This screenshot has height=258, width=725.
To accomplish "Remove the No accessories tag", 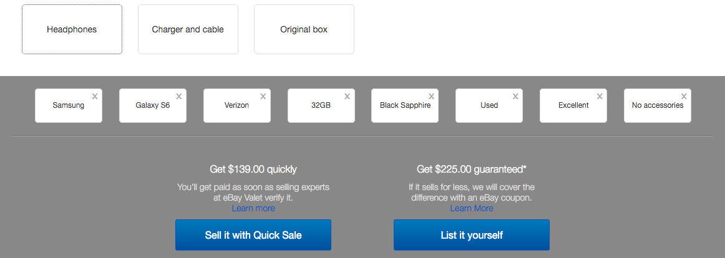I will (x=684, y=97).
